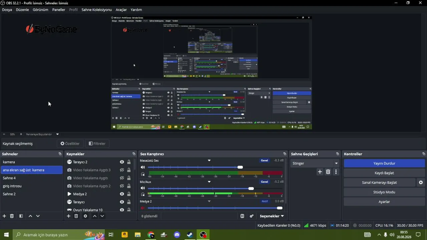Start recording with Kaydı Başlat
The image size is (427, 240).
[x=384, y=173]
